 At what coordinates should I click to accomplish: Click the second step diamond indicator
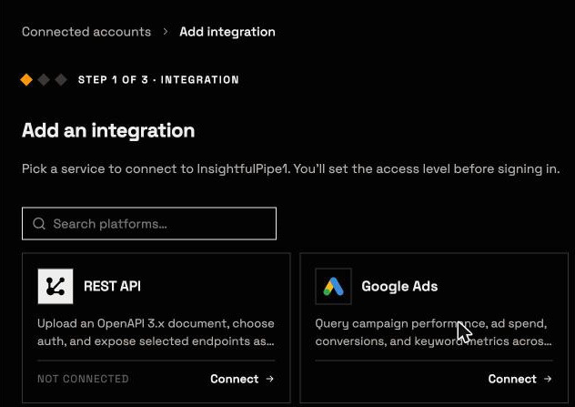point(44,79)
